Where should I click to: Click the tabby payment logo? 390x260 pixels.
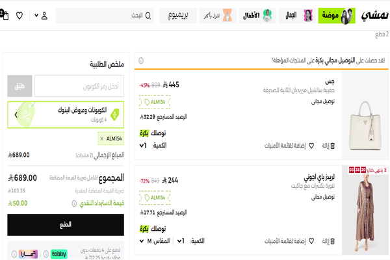[59, 253]
